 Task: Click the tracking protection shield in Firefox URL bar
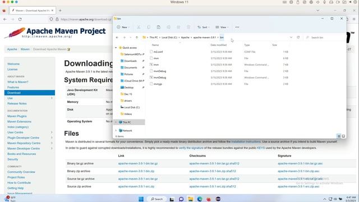click(x=51, y=20)
